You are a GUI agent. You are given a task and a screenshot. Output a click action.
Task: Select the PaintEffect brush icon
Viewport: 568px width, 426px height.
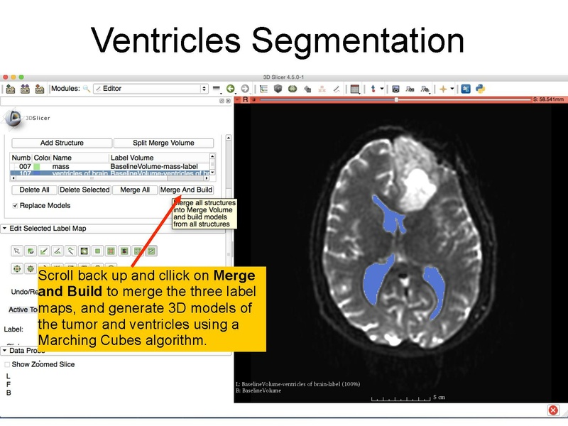pos(31,251)
